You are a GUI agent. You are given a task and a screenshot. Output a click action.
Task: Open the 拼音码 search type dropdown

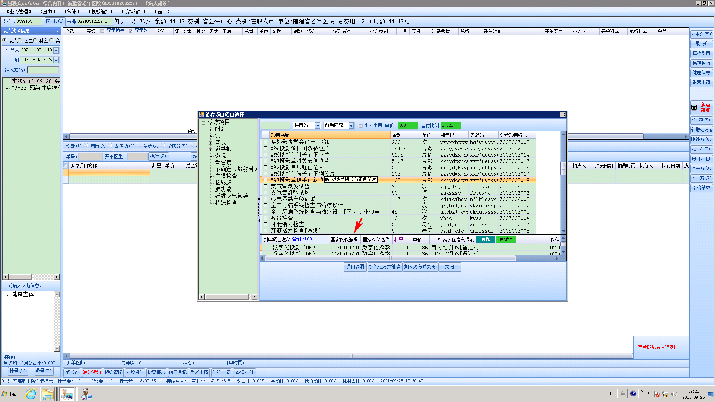[318, 125]
